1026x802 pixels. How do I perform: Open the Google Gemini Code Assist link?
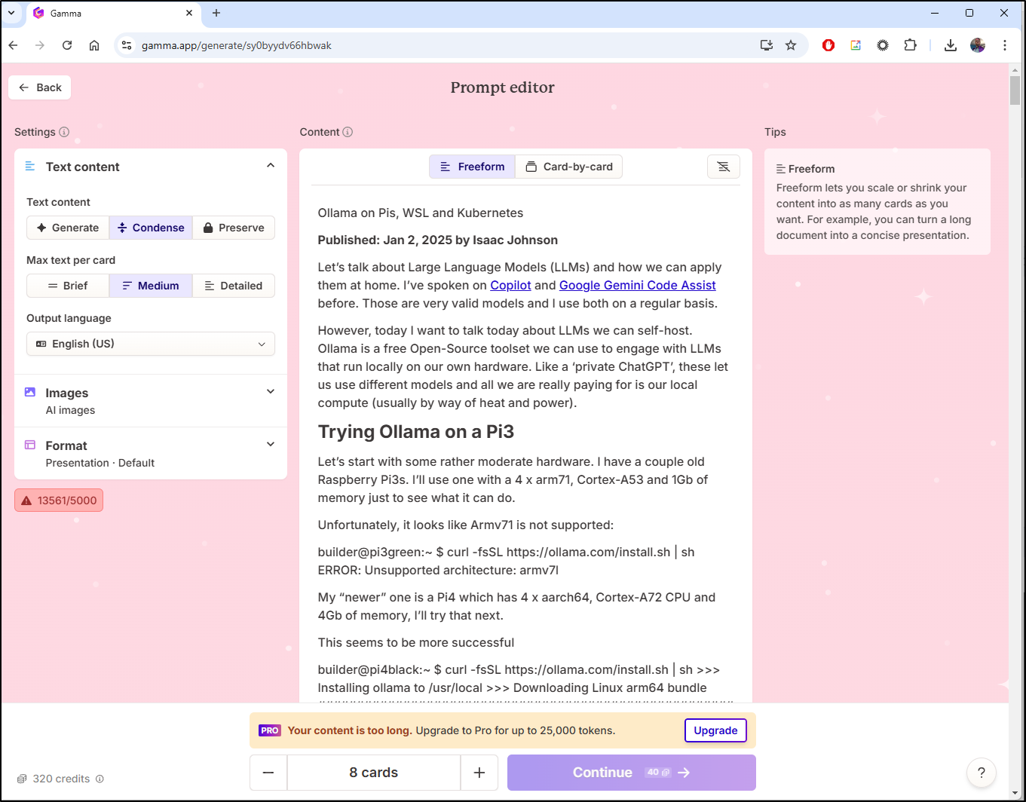pyautogui.click(x=638, y=285)
